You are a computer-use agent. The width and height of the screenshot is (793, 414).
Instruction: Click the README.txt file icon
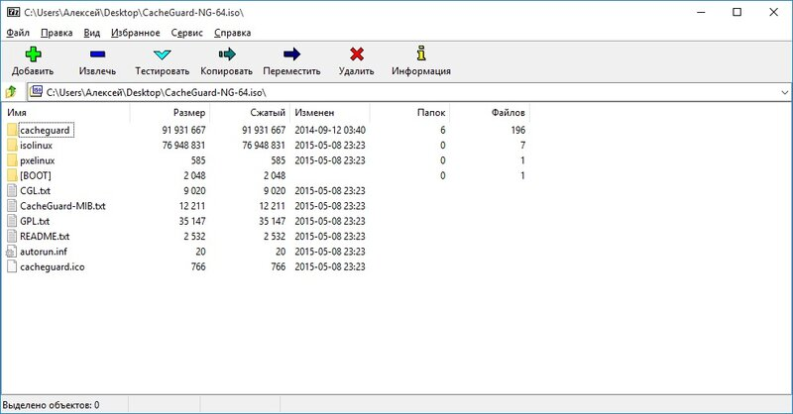coord(12,236)
